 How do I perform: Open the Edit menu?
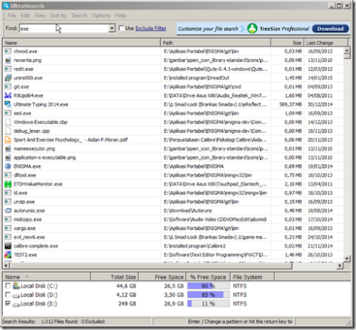pos(25,15)
